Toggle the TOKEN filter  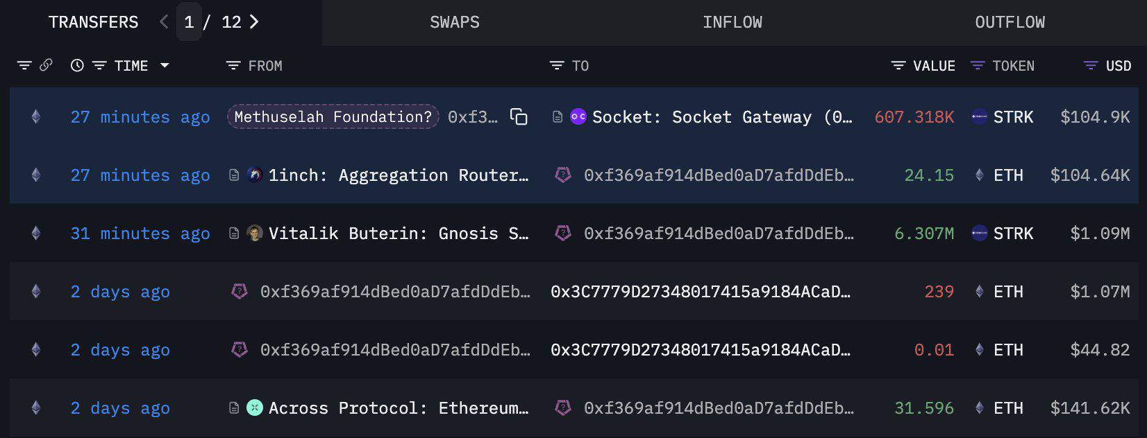tap(978, 66)
